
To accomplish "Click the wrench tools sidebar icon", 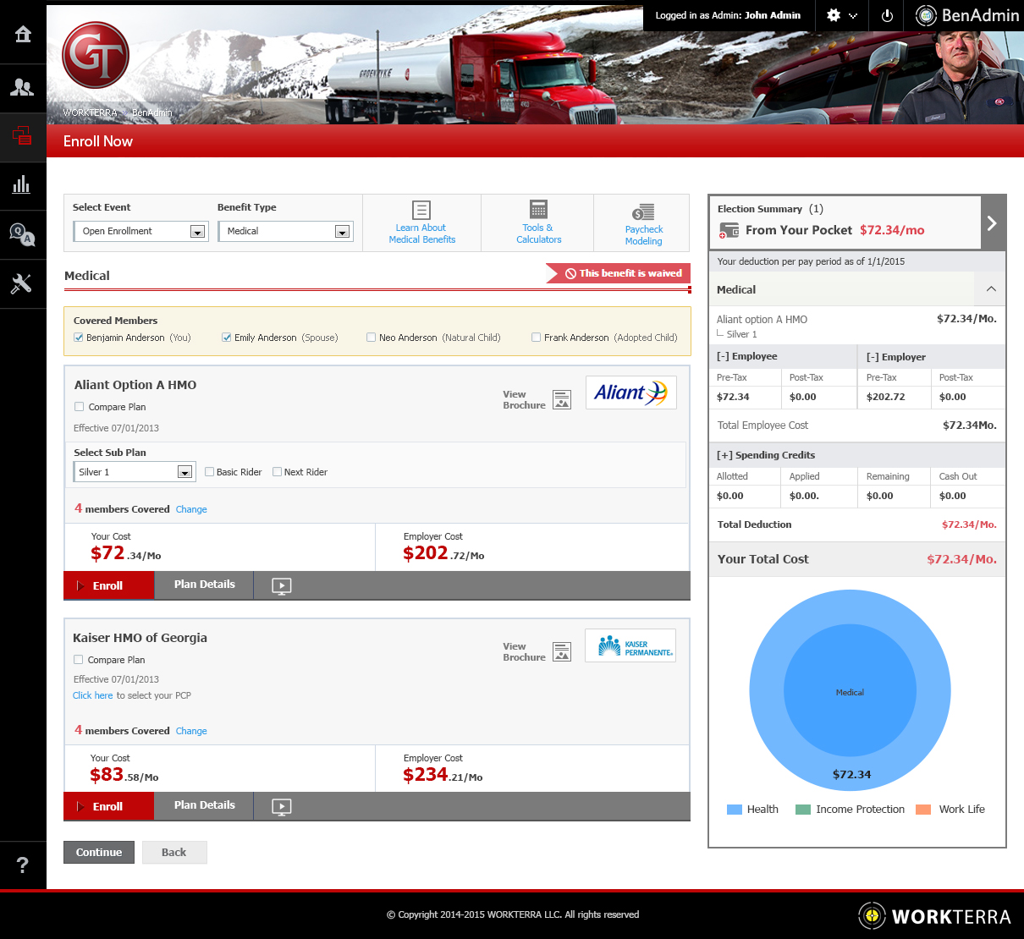I will pos(23,284).
